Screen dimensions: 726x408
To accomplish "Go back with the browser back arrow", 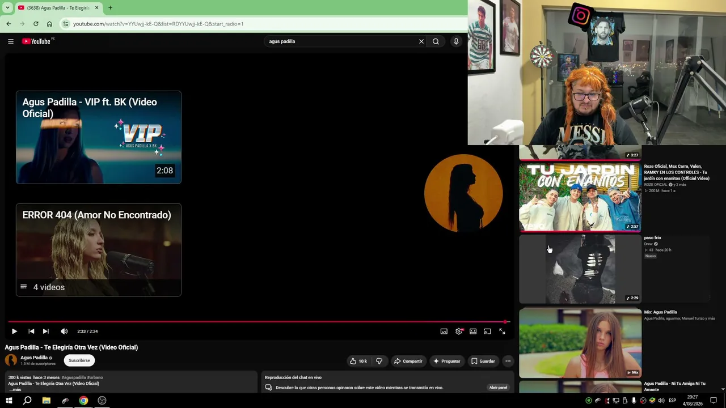I will 9,24.
